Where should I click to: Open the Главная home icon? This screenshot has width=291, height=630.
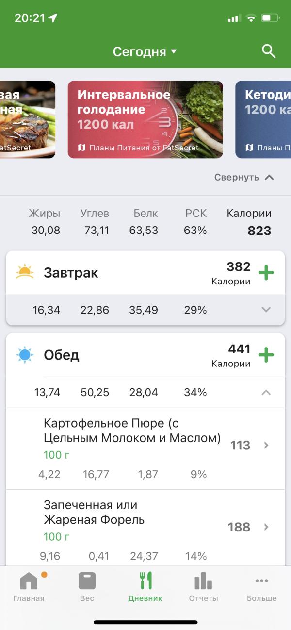pyautogui.click(x=29, y=580)
